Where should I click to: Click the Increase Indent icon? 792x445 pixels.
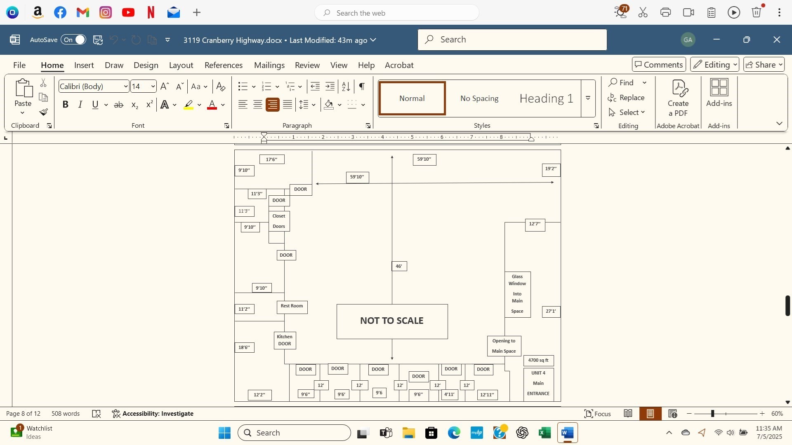click(x=330, y=87)
